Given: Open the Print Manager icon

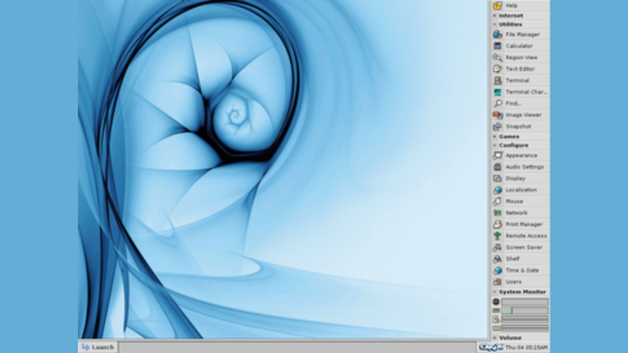Looking at the screenshot, I should (x=497, y=225).
